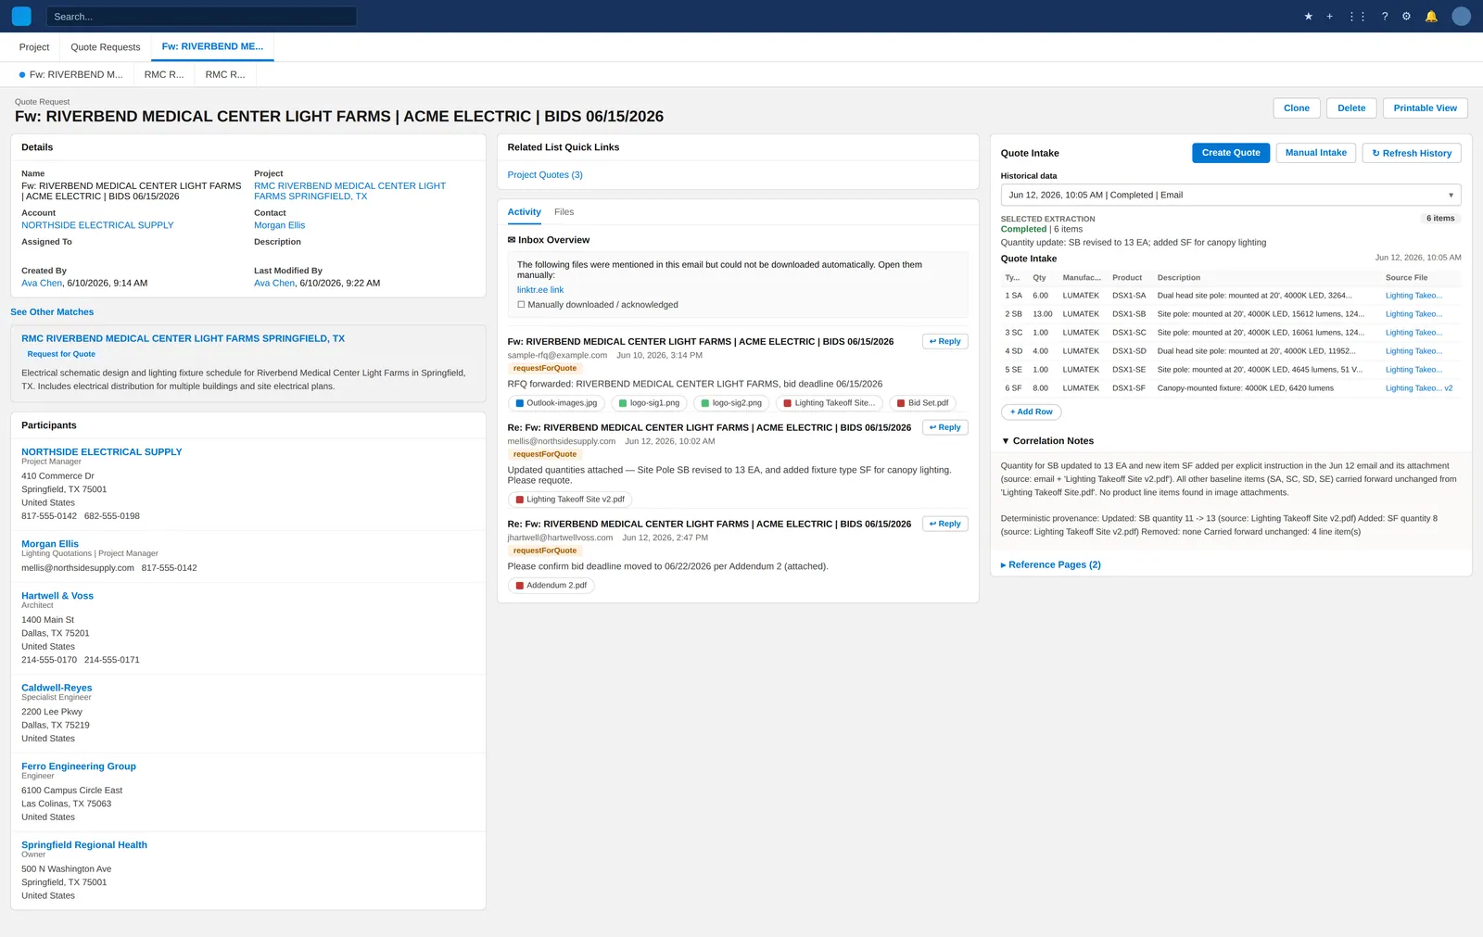Focus the Search input field
Screen dimensions: 1483x937
pos(201,17)
